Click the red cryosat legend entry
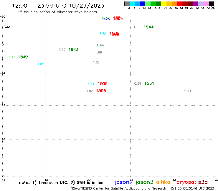Viewport: 218px width, 191px height. coord(186,182)
